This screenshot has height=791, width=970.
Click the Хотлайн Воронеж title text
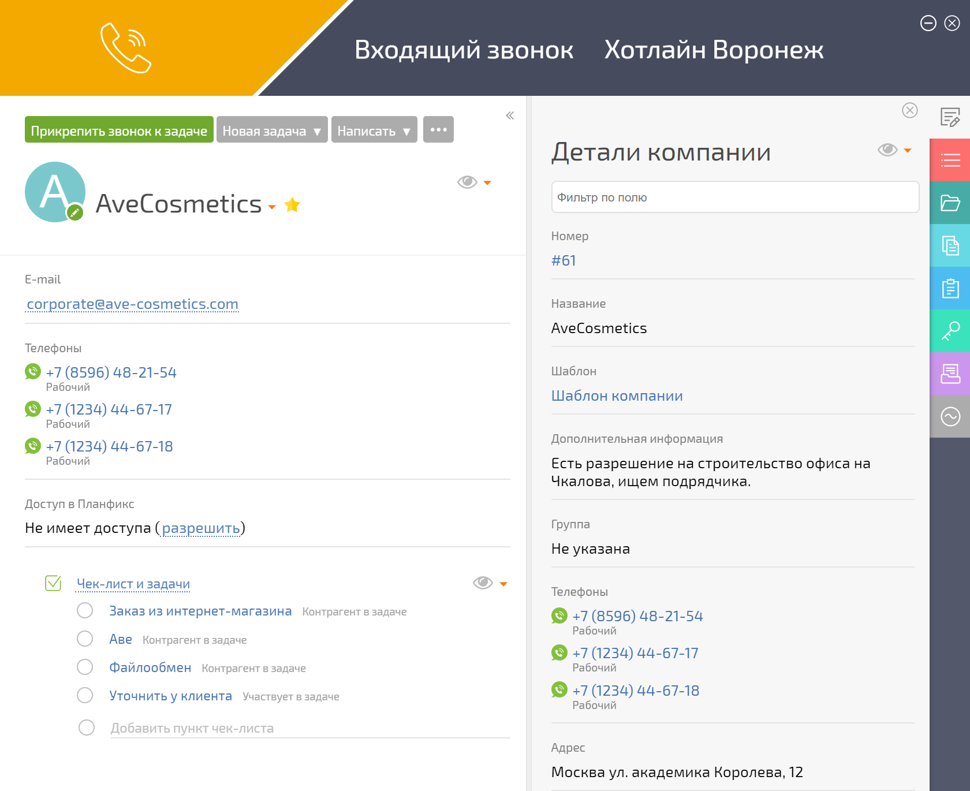click(714, 50)
